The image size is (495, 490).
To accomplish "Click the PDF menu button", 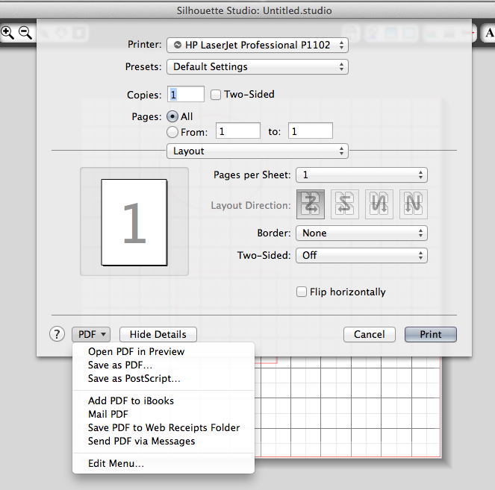I will pyautogui.click(x=91, y=334).
